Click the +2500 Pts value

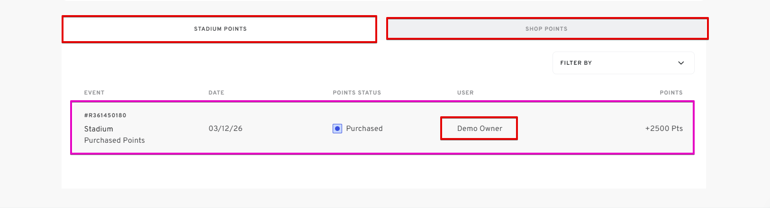point(663,129)
